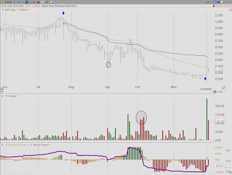Click the Volume pane drag handle
The height and width of the screenshot is (175, 232).
6,96
